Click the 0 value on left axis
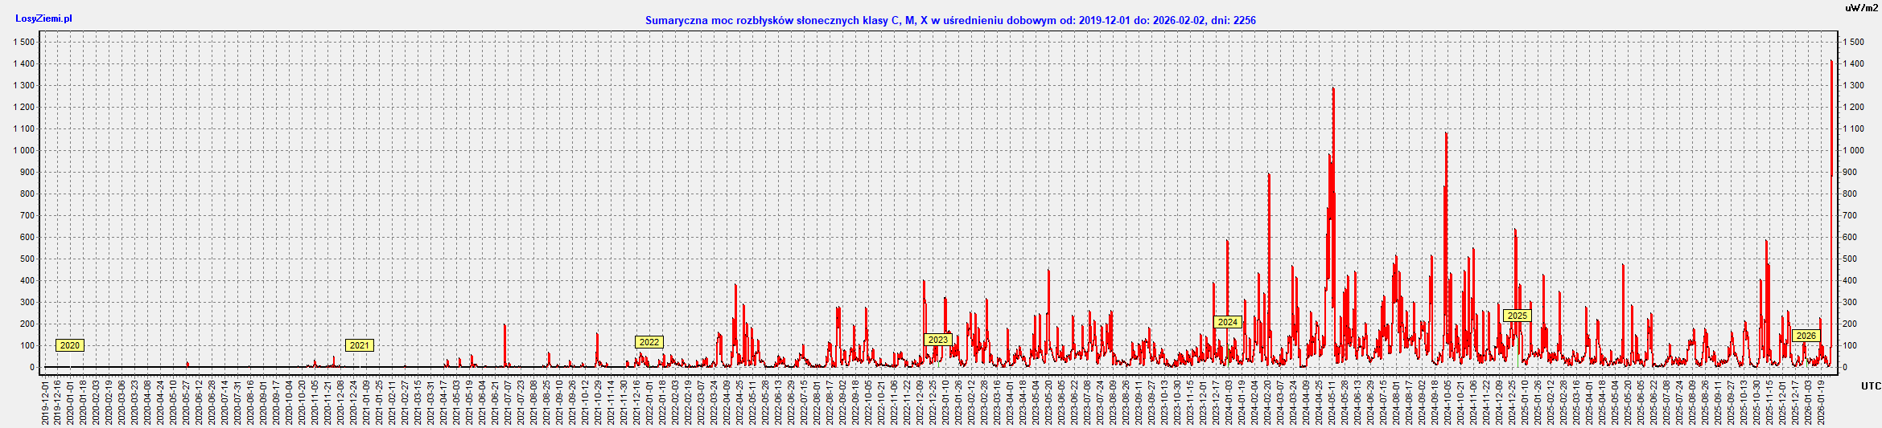 pos(32,367)
